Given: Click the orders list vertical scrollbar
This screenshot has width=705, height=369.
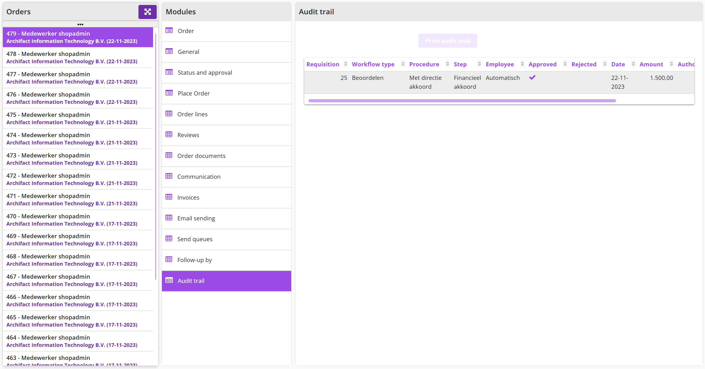Looking at the screenshot, I should tap(155, 156).
